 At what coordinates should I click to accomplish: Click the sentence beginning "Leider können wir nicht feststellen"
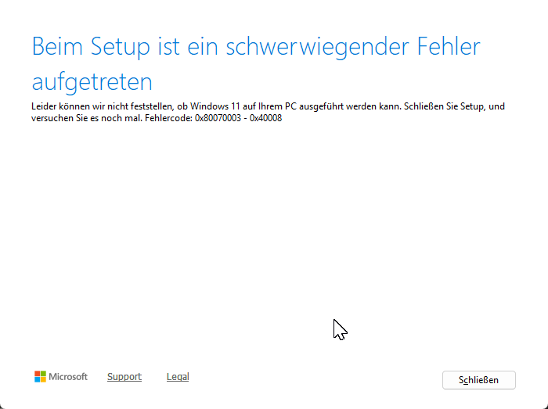216,106
